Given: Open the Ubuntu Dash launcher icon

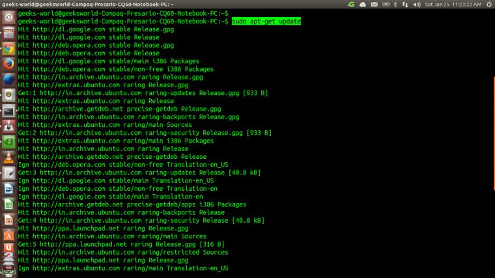Looking at the screenshot, I should pos(8,17).
